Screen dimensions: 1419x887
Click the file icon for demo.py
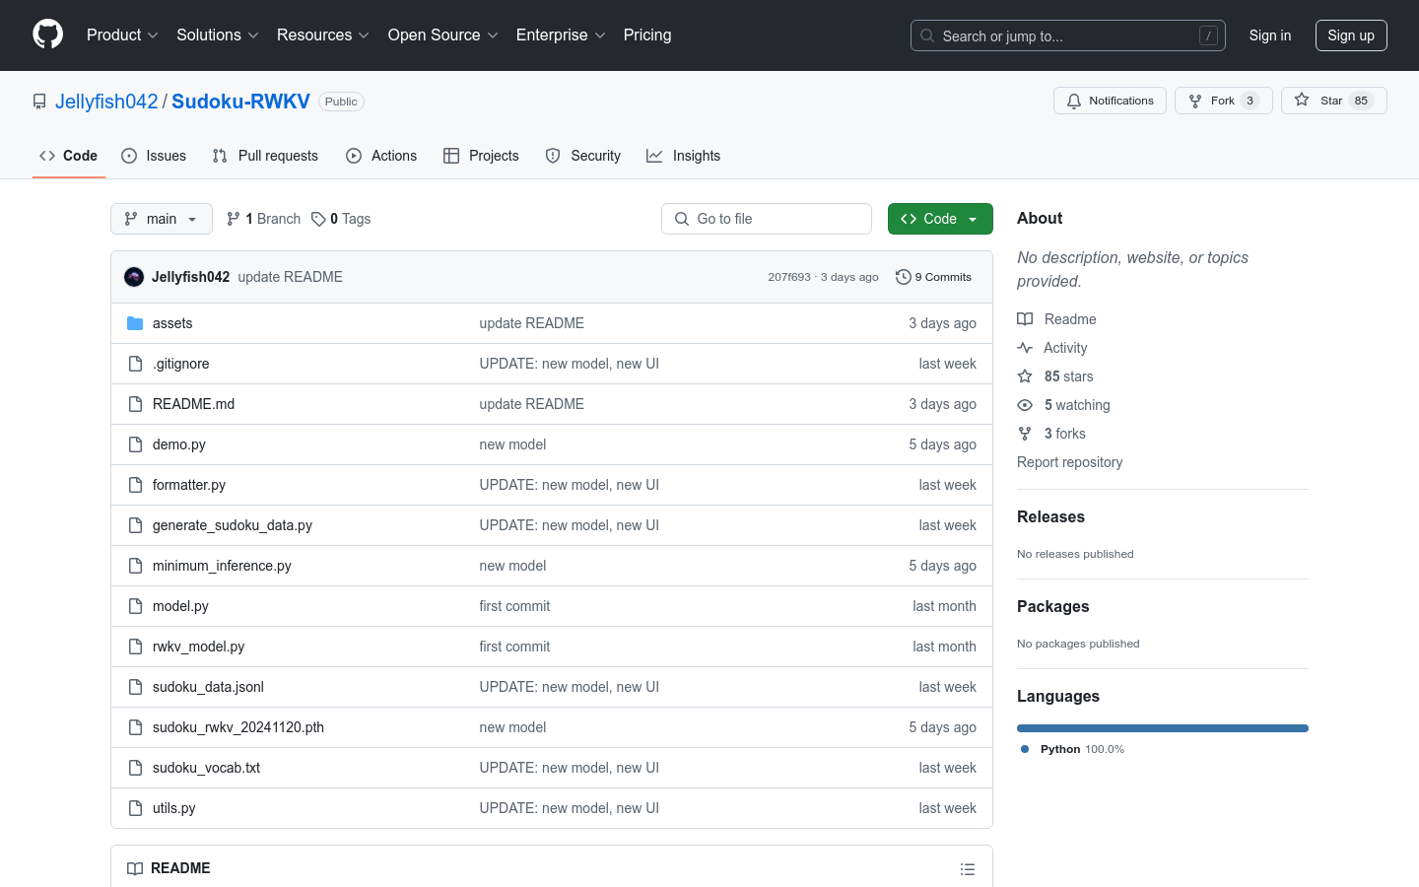coord(135,444)
